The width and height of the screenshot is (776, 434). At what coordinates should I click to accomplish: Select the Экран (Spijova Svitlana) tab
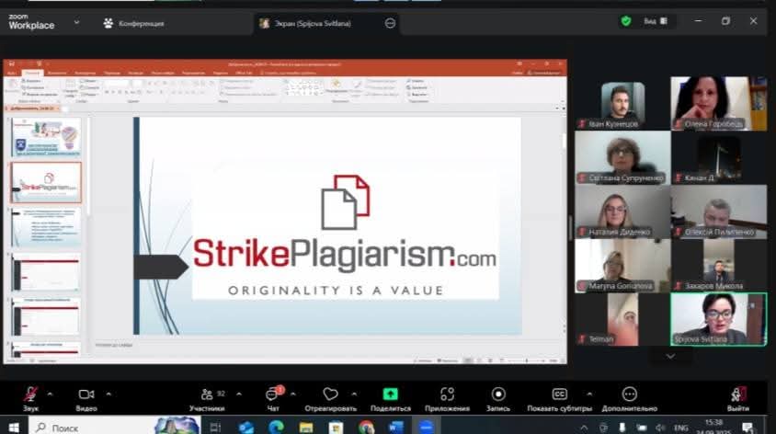(x=318, y=23)
